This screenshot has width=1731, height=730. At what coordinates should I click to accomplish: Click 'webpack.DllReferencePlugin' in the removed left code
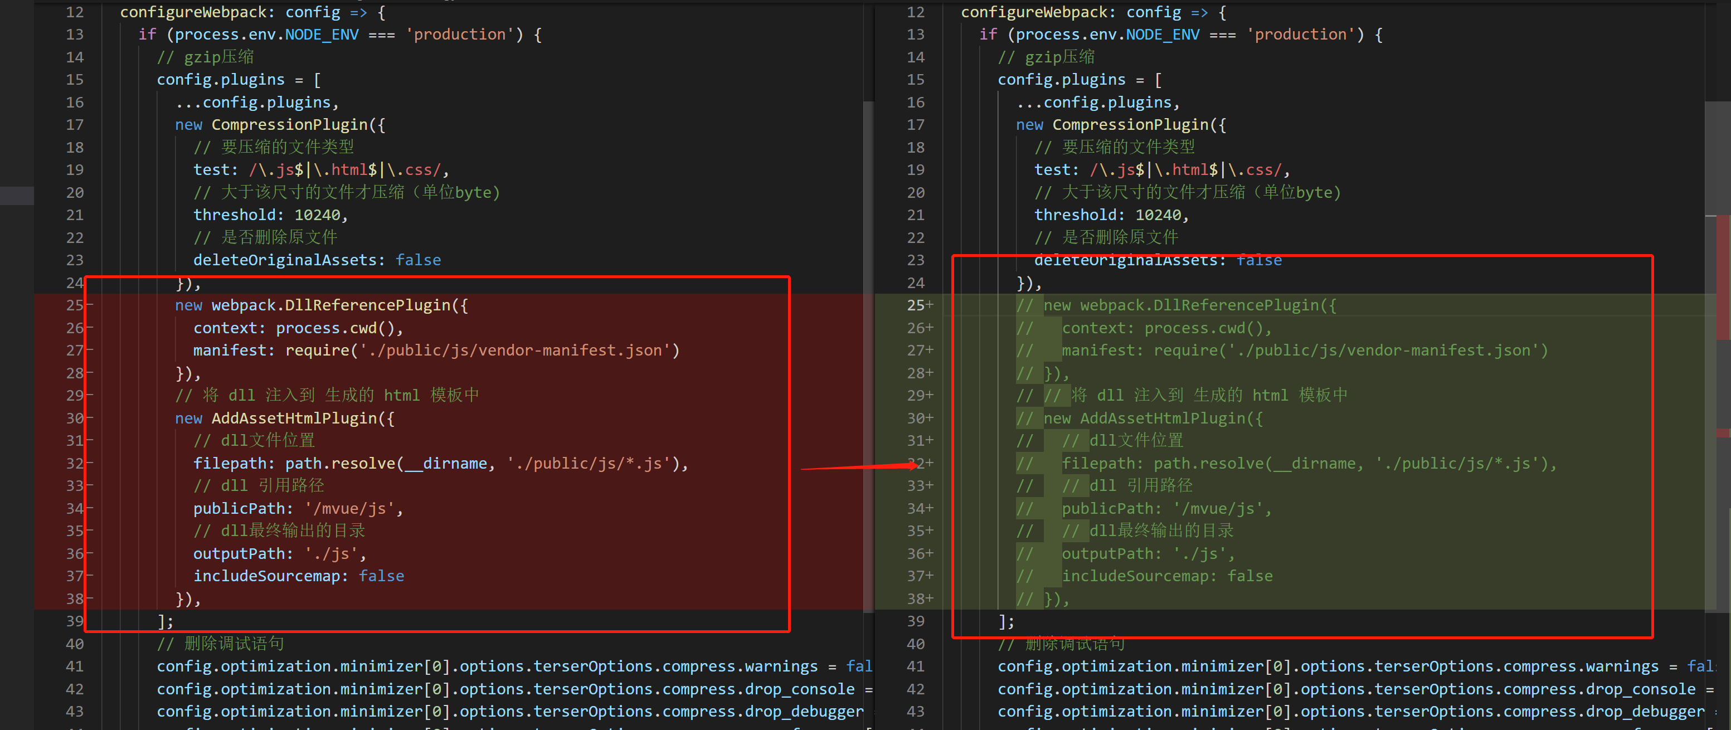coord(330,305)
